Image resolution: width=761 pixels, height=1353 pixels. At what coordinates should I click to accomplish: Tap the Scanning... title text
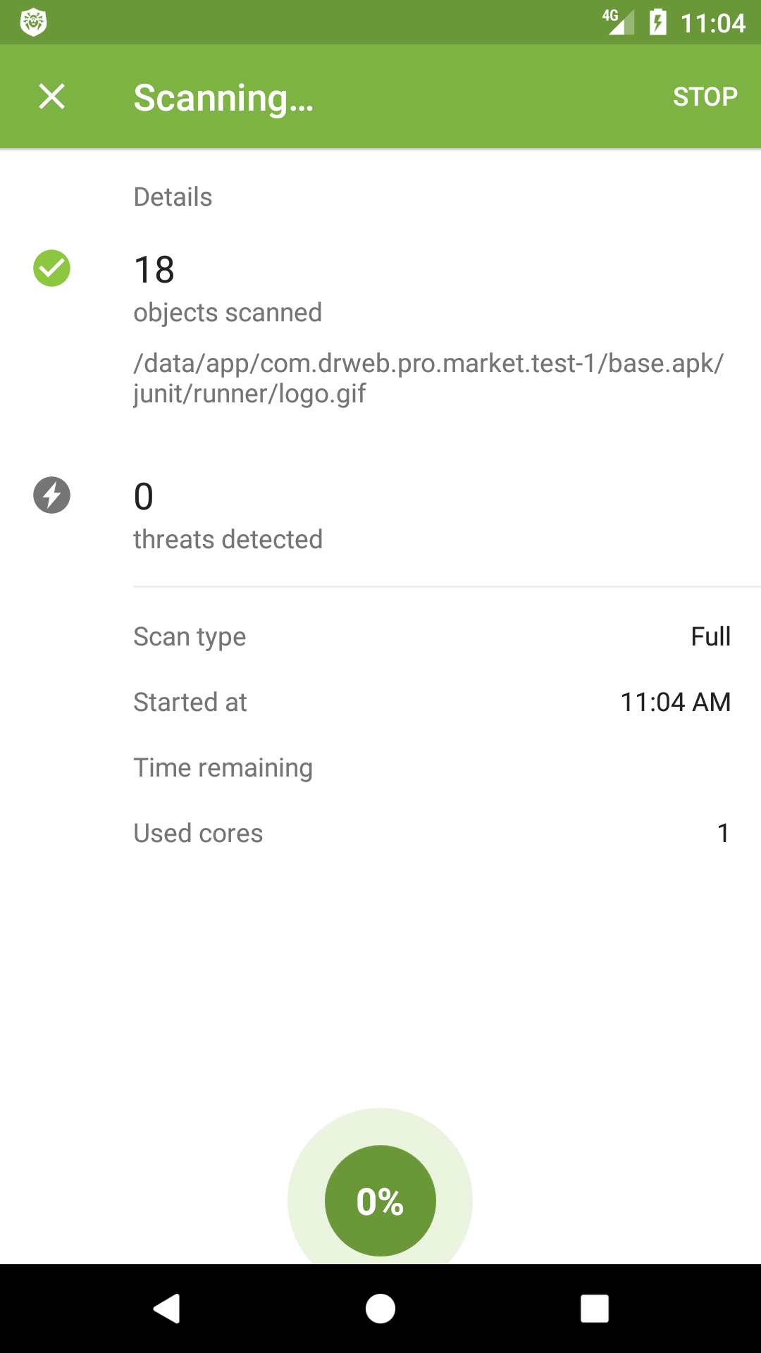pyautogui.click(x=223, y=98)
